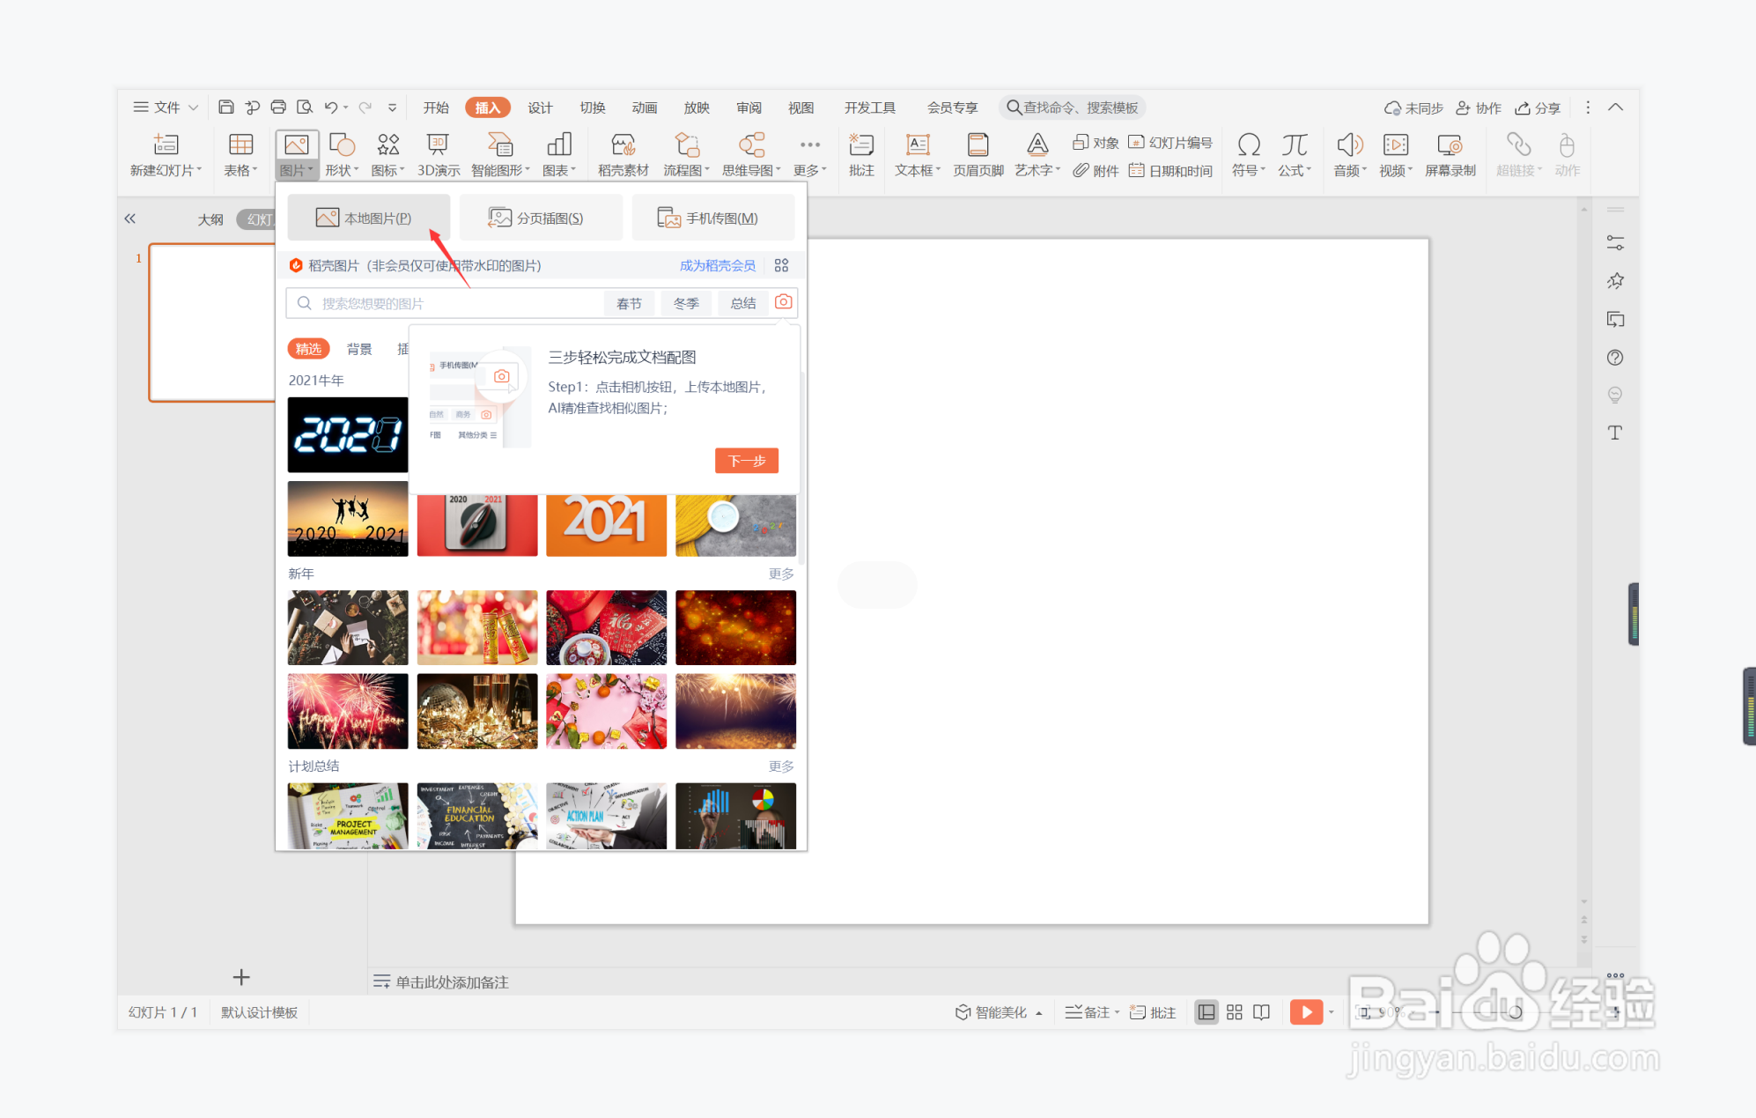Toggle the 备注 notes pane

[1090, 1012]
